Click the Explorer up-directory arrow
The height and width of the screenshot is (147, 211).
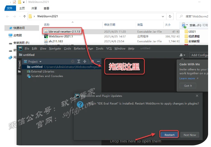coord(25,16)
